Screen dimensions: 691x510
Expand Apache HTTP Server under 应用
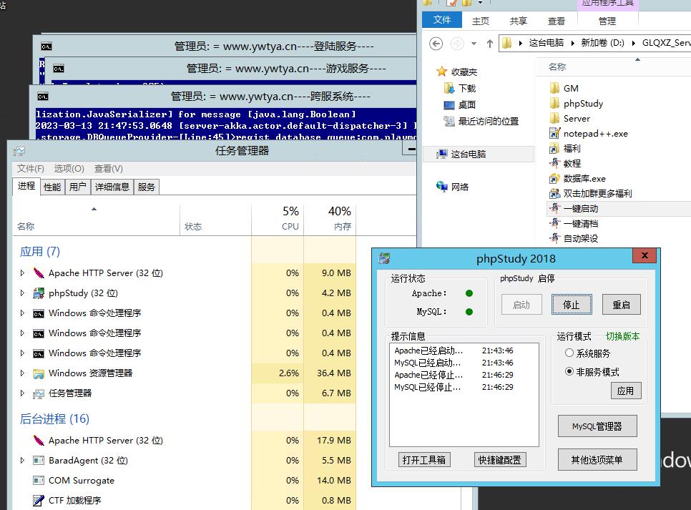(x=22, y=273)
